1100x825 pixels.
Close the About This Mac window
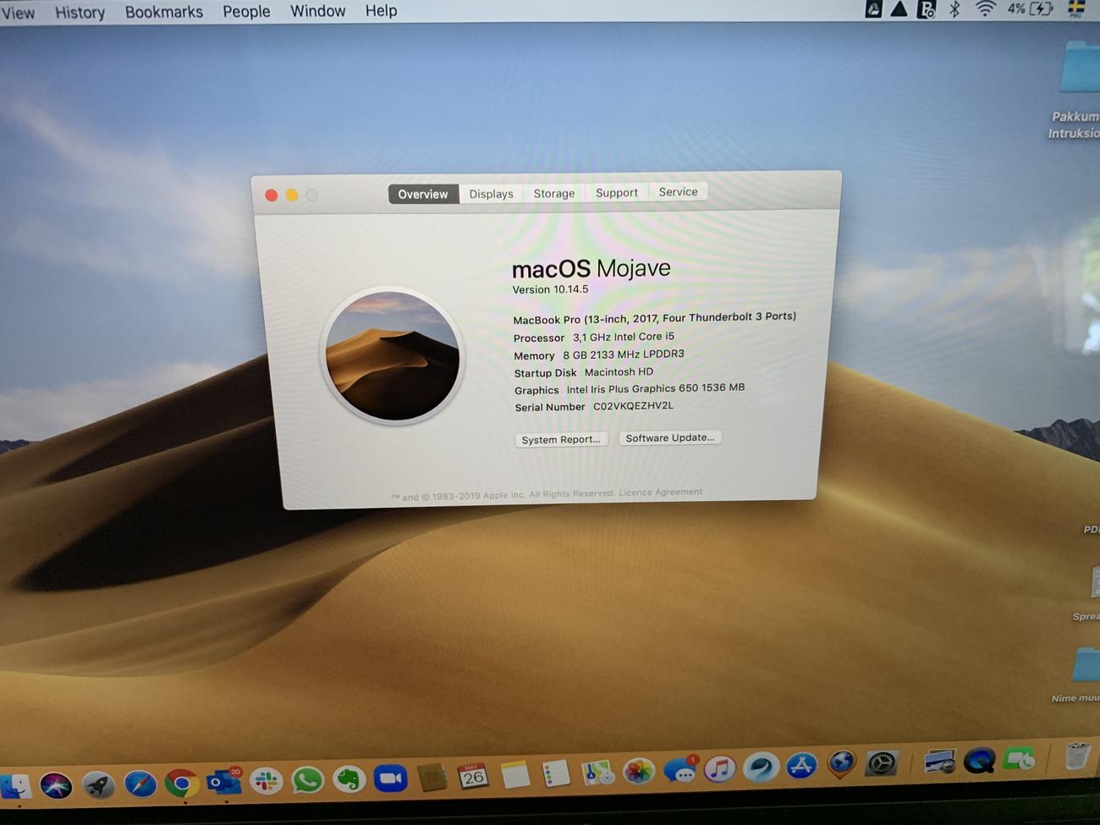(x=271, y=195)
